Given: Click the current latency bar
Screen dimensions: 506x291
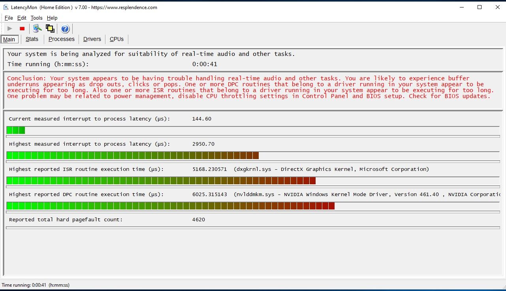Looking at the screenshot, I should [x=253, y=130].
